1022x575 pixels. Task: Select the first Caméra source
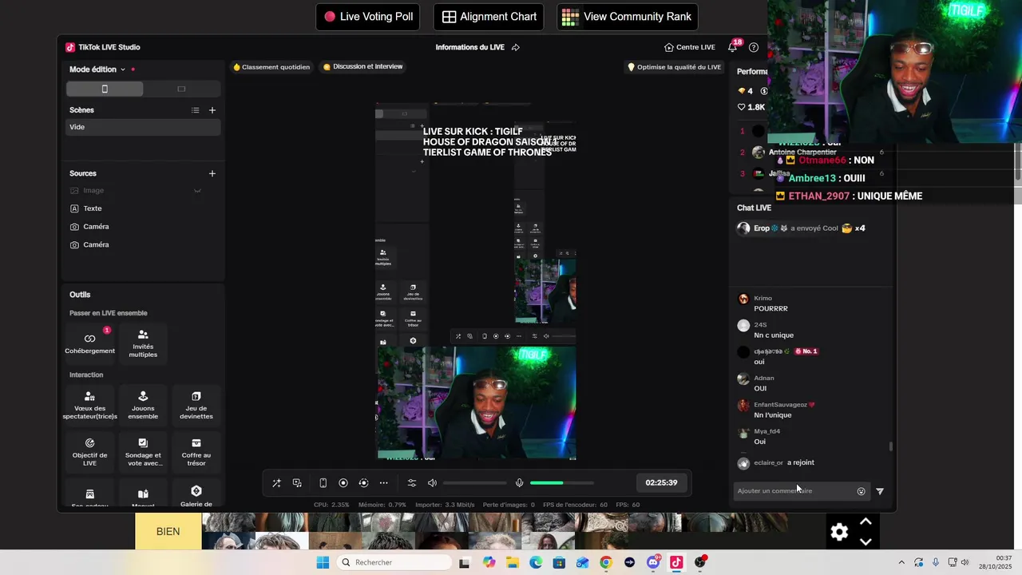tap(96, 227)
